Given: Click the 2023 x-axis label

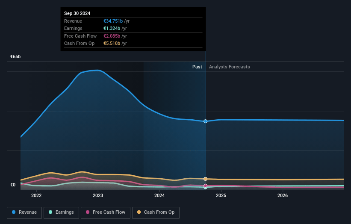Looking at the screenshot, I should tap(98, 196).
